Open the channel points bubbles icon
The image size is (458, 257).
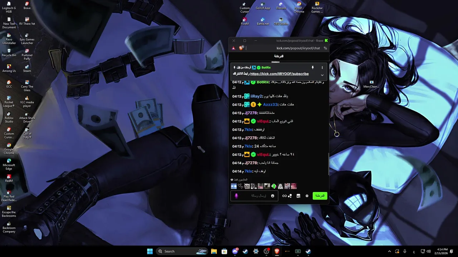[290, 196]
